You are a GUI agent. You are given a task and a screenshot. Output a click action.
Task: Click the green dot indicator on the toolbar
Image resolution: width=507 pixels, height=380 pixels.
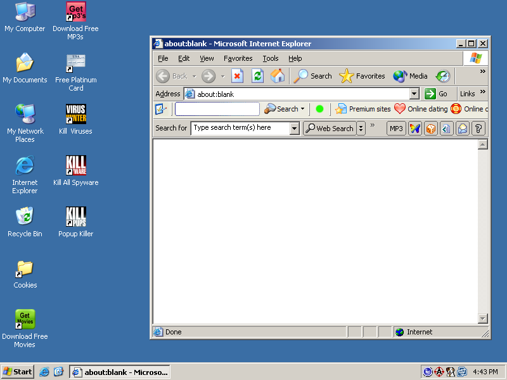point(319,109)
